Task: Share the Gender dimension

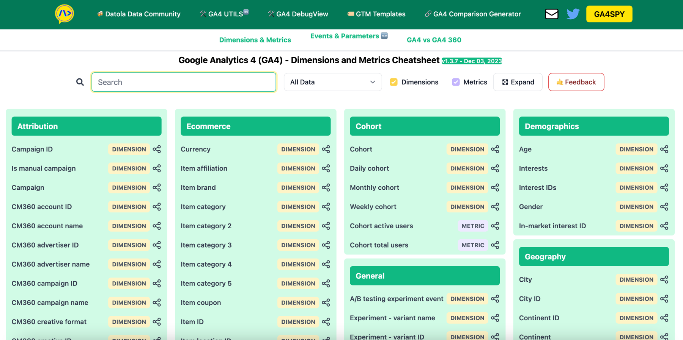Action: (x=664, y=207)
